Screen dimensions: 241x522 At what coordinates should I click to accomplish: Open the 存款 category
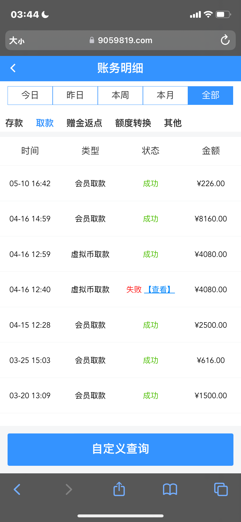click(14, 123)
